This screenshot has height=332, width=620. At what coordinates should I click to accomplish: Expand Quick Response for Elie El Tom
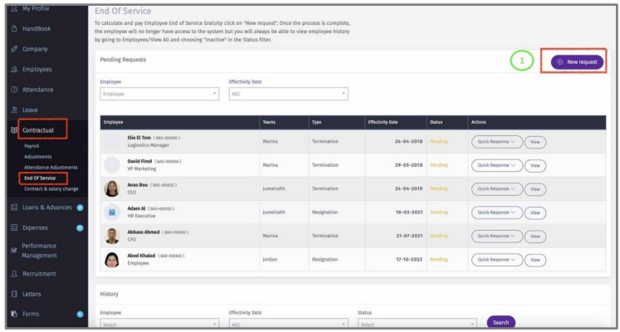click(x=496, y=142)
